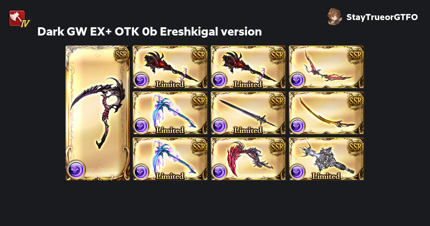Click dark element orb on golden katana
This screenshot has width=430, height=226.
point(297,126)
